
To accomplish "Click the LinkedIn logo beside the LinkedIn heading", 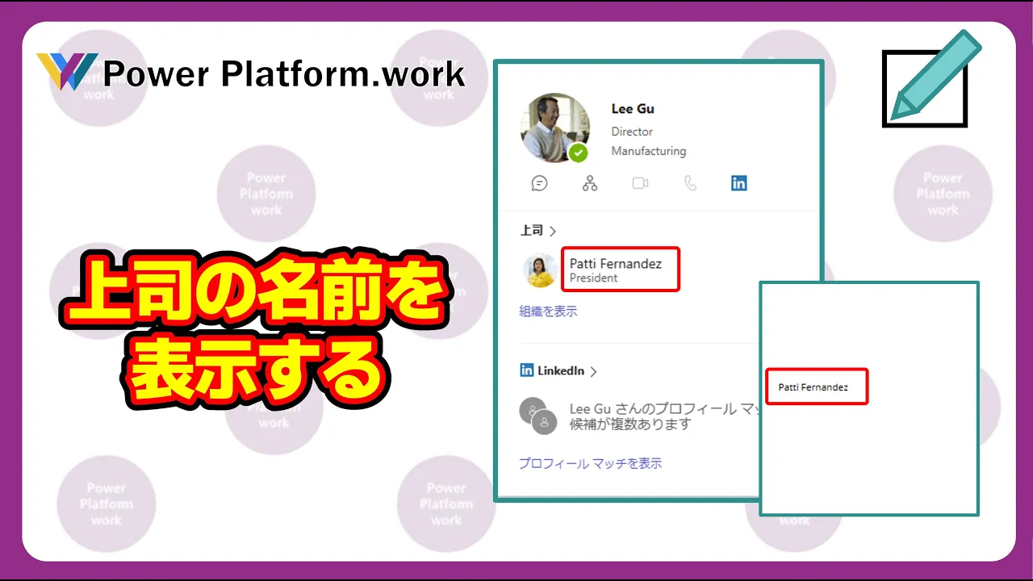I will point(526,370).
